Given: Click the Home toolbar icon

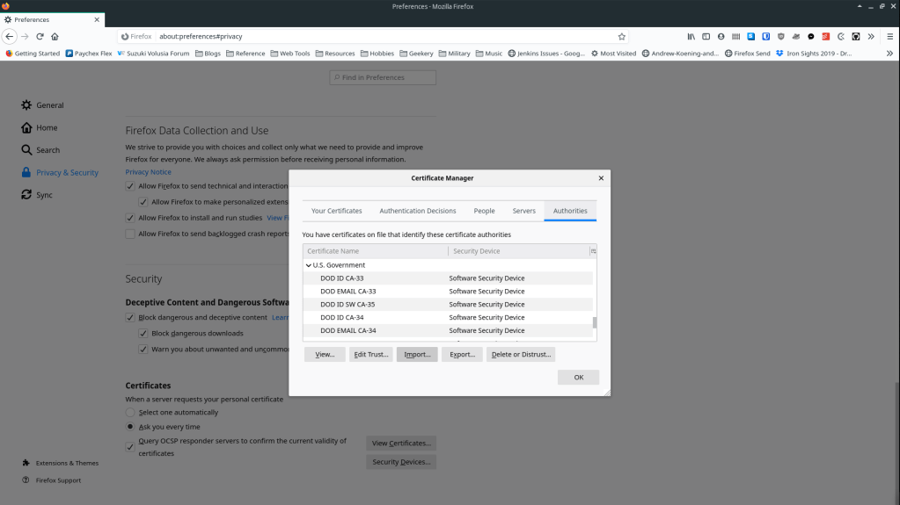Looking at the screenshot, I should coord(55,36).
